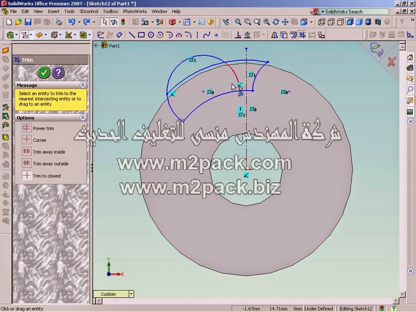The height and width of the screenshot is (312, 416).
Task: Open the Tools menu
Action: click(69, 11)
